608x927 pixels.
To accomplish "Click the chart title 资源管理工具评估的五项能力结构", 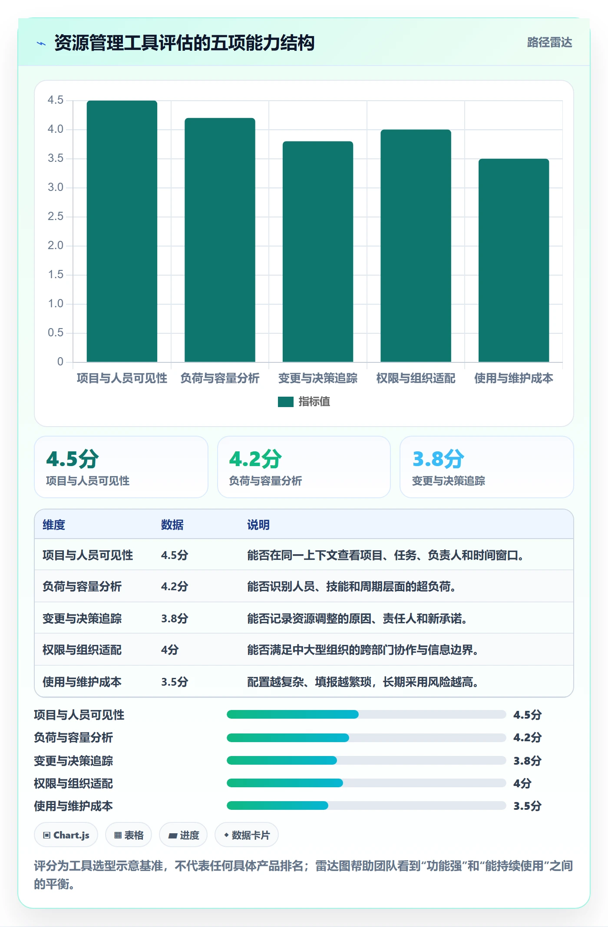I will pos(184,43).
